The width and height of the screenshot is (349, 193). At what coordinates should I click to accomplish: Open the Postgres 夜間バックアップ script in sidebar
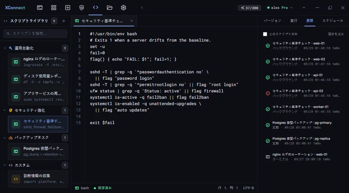pyautogui.click(x=38, y=151)
